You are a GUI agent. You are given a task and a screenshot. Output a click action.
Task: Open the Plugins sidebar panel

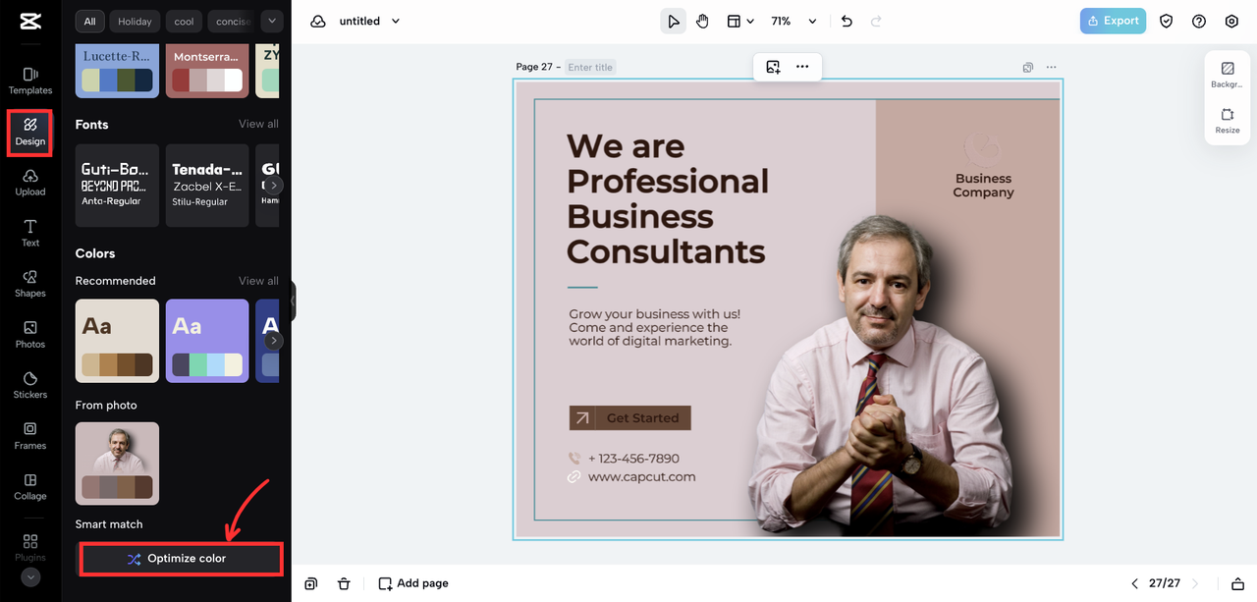[x=30, y=547]
